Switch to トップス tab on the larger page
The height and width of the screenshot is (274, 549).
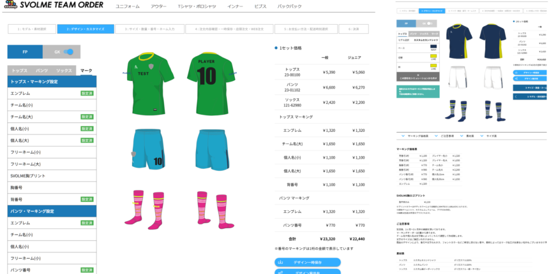(20, 70)
